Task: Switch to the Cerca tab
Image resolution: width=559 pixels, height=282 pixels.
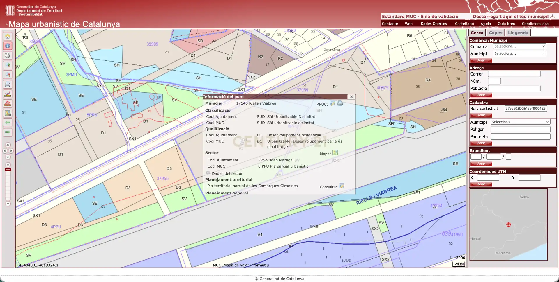Action: tap(477, 33)
